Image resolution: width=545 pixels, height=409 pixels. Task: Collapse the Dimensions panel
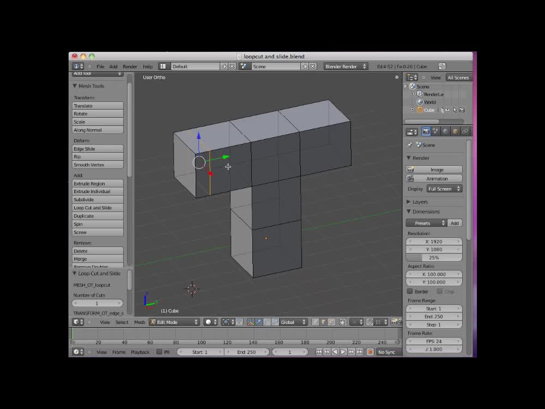point(409,212)
